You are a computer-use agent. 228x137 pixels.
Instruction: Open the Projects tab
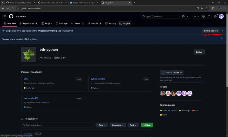click(47, 23)
